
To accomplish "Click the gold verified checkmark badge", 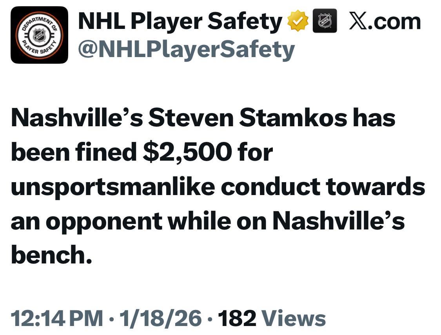I will click(x=298, y=21).
